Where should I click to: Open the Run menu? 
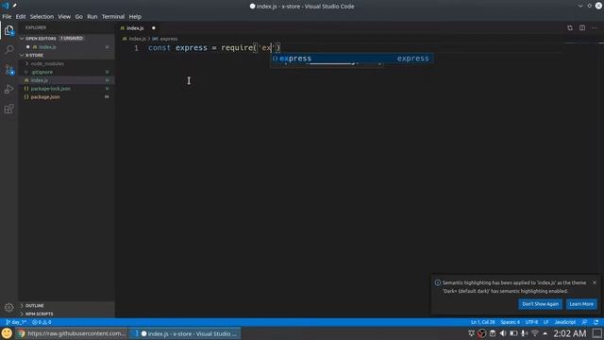pyautogui.click(x=92, y=17)
